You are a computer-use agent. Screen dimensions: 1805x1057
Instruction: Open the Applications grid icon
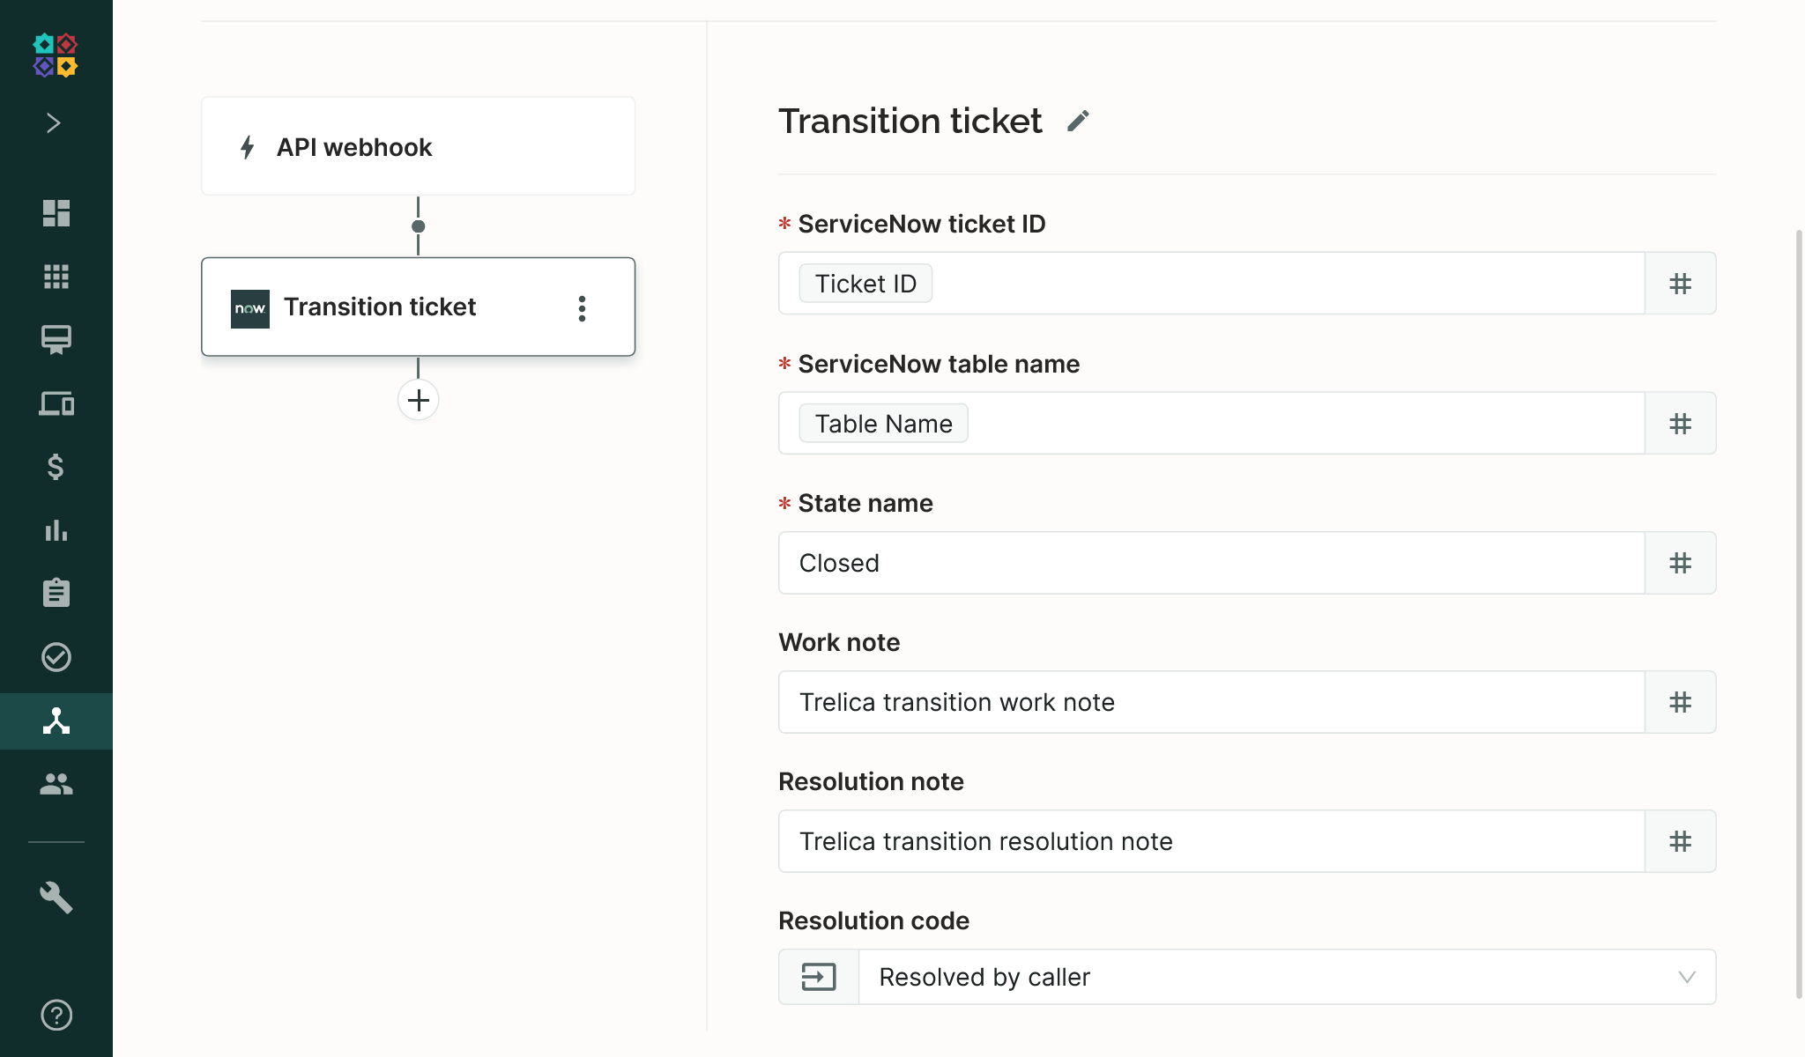click(x=56, y=277)
